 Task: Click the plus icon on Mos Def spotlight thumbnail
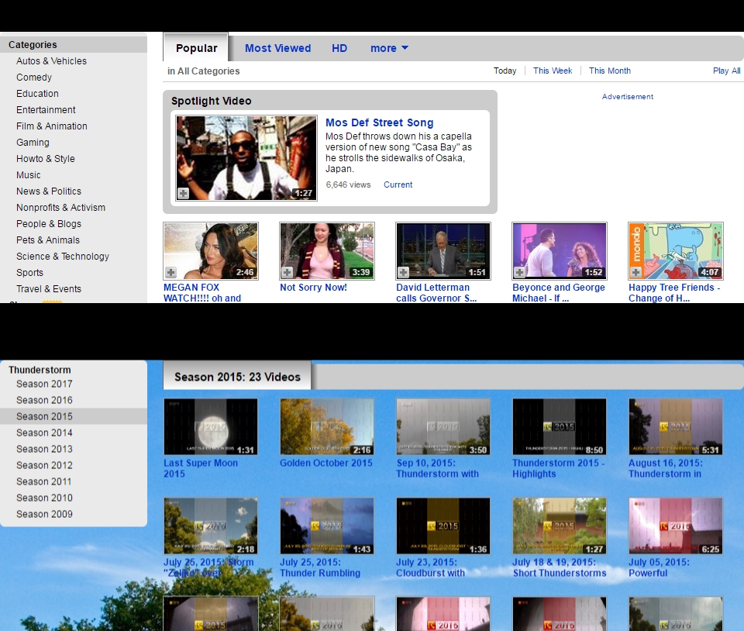tap(183, 193)
